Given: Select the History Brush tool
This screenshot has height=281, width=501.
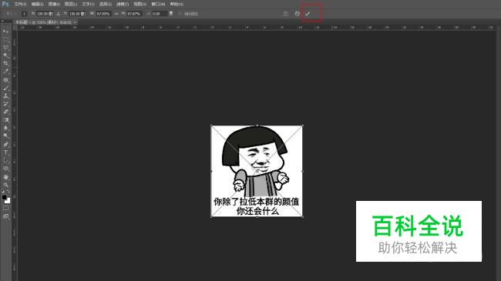Looking at the screenshot, I should point(5,104).
